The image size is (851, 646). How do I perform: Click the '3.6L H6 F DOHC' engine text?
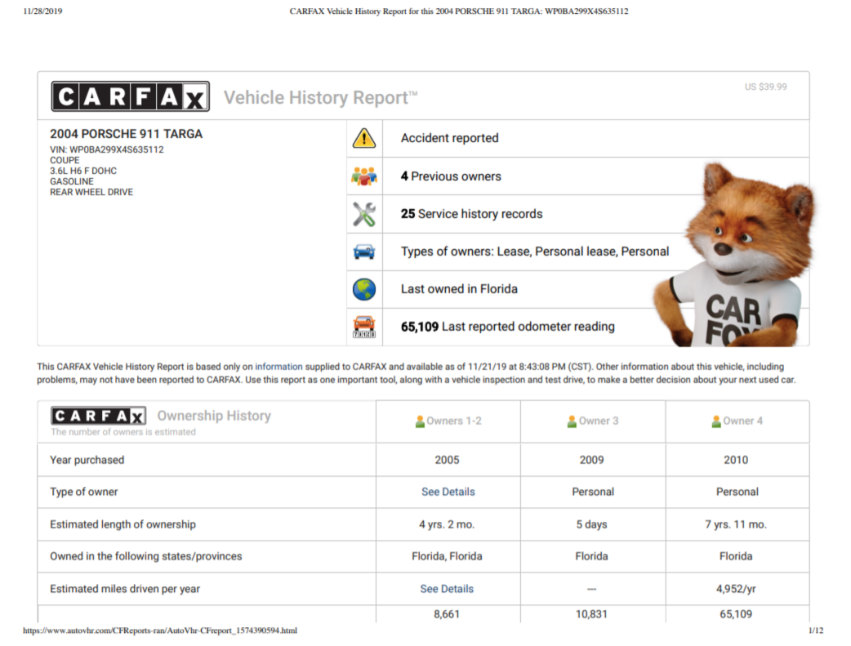click(83, 171)
